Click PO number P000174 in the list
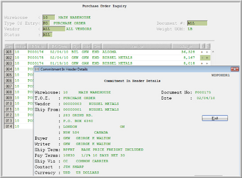The image size is (242, 178). (36, 63)
